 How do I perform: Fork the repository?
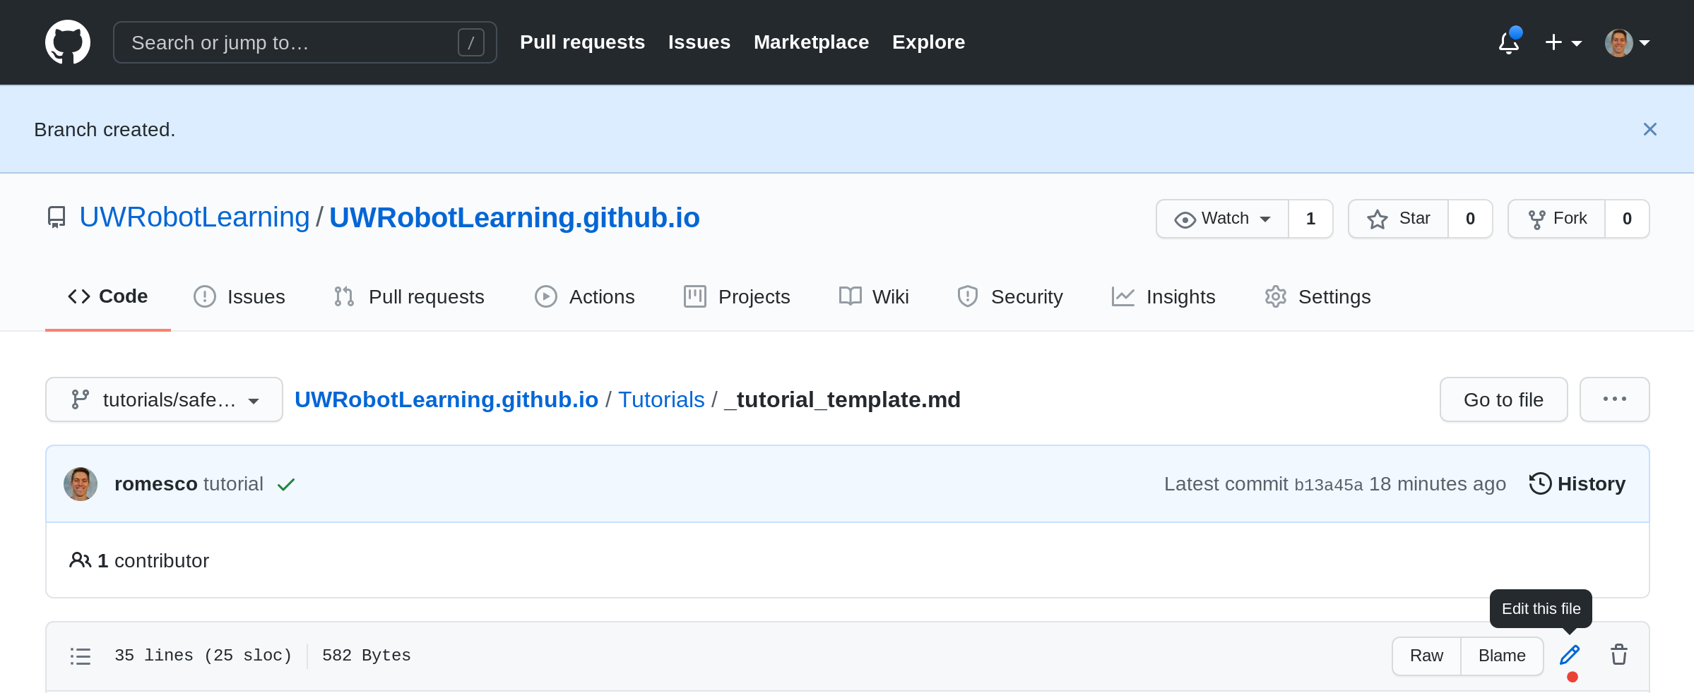pyautogui.click(x=1556, y=219)
